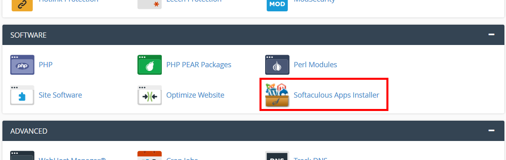Image resolution: width=506 pixels, height=160 pixels.
Task: Open the Optimize Website link
Action: [195, 95]
